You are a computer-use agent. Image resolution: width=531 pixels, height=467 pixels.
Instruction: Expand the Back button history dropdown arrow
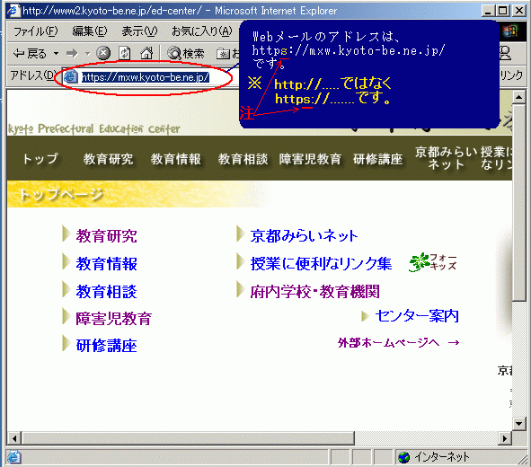56,54
